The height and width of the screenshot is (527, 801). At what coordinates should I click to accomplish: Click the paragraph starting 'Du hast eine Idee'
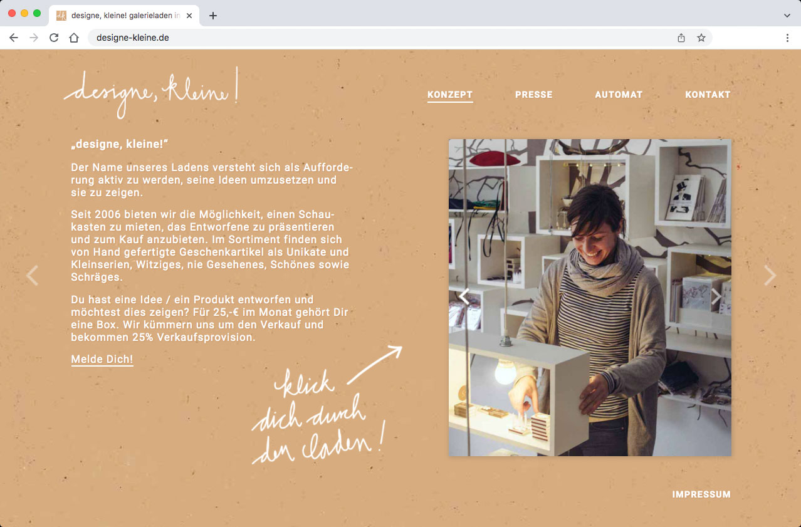pyautogui.click(x=209, y=318)
